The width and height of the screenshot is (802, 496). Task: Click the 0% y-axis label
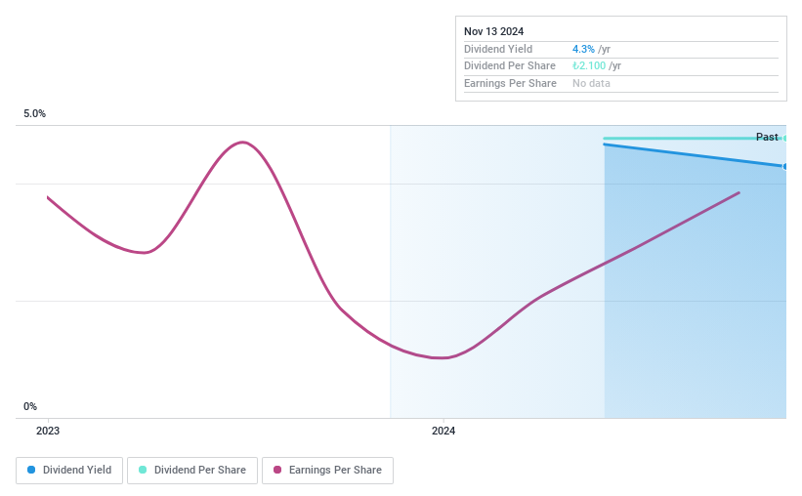click(x=30, y=407)
